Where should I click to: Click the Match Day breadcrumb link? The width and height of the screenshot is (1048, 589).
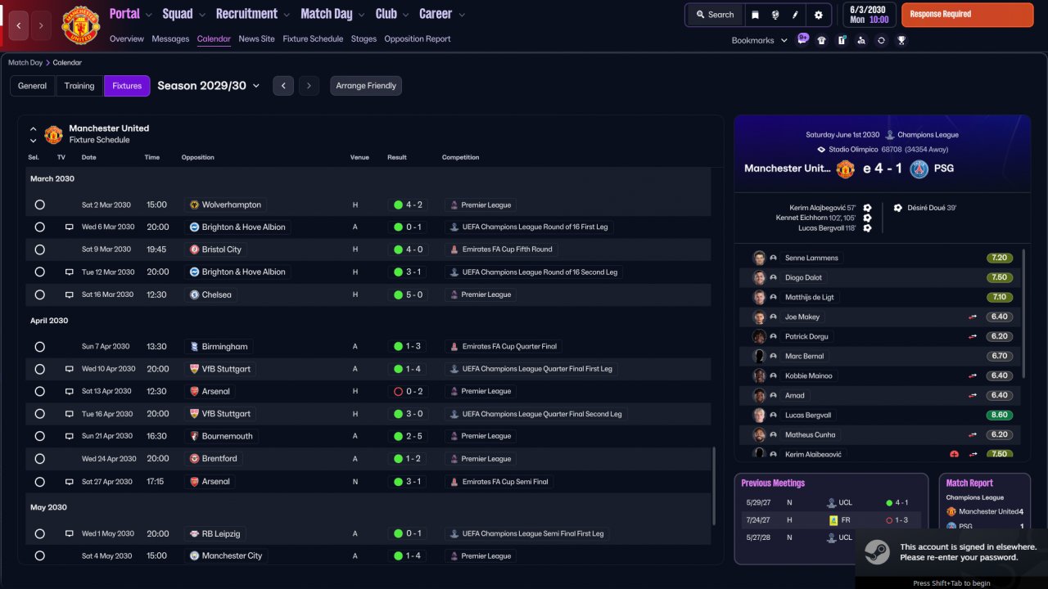coord(25,62)
